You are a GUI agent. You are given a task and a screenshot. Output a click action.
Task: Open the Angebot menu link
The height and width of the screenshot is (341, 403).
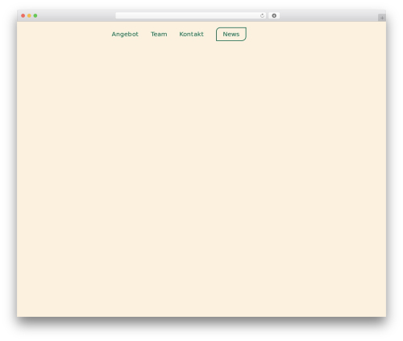tap(125, 35)
